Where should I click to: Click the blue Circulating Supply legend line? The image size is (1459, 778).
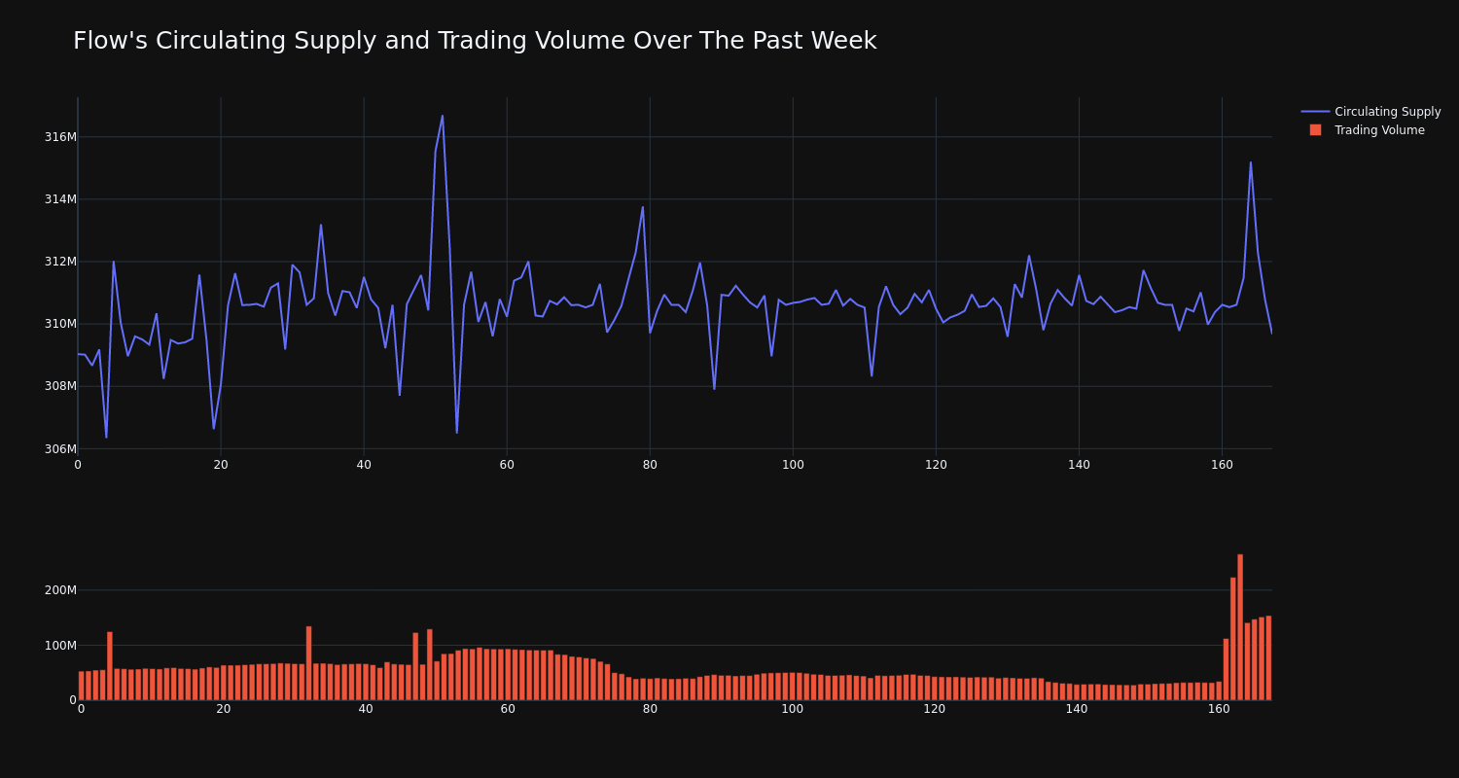pos(1315,112)
